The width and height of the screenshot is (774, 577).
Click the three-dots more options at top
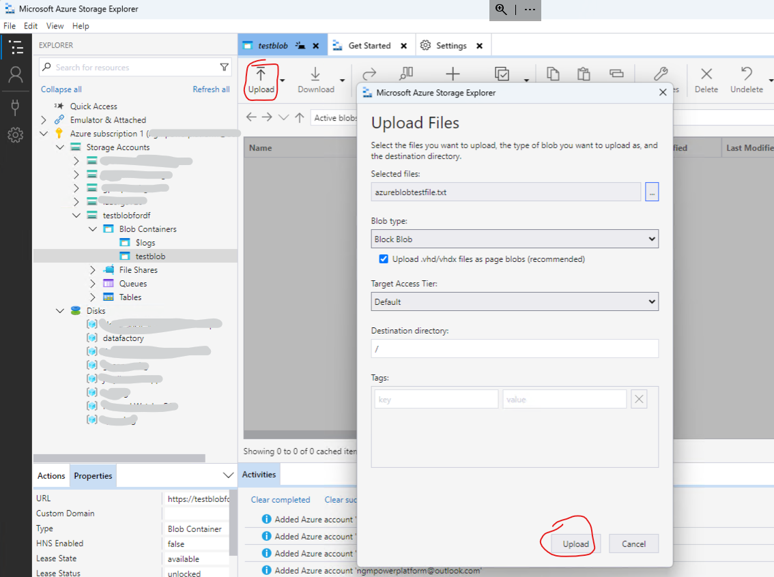coord(530,10)
